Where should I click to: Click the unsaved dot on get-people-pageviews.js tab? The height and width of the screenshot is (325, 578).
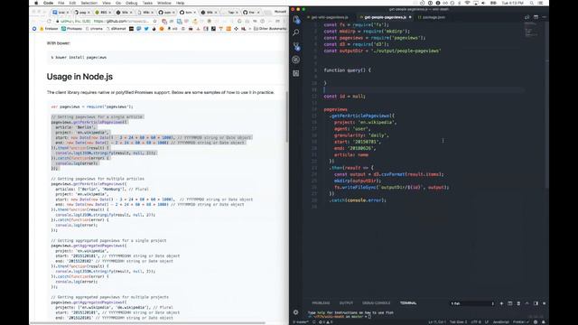click(410, 17)
